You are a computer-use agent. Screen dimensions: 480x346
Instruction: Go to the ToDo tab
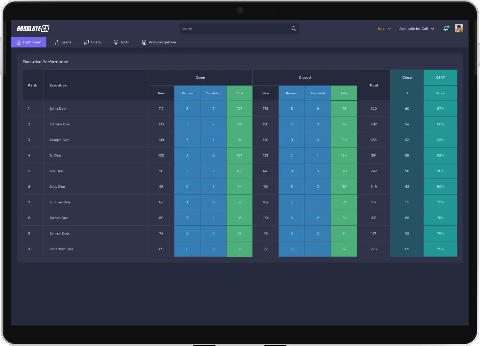pos(121,42)
